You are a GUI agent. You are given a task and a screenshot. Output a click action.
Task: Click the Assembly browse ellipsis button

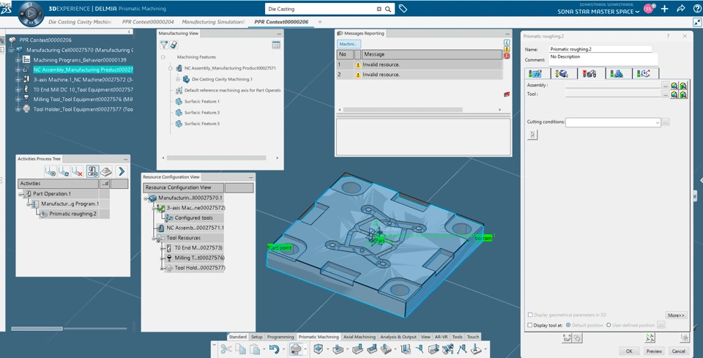pos(666,85)
